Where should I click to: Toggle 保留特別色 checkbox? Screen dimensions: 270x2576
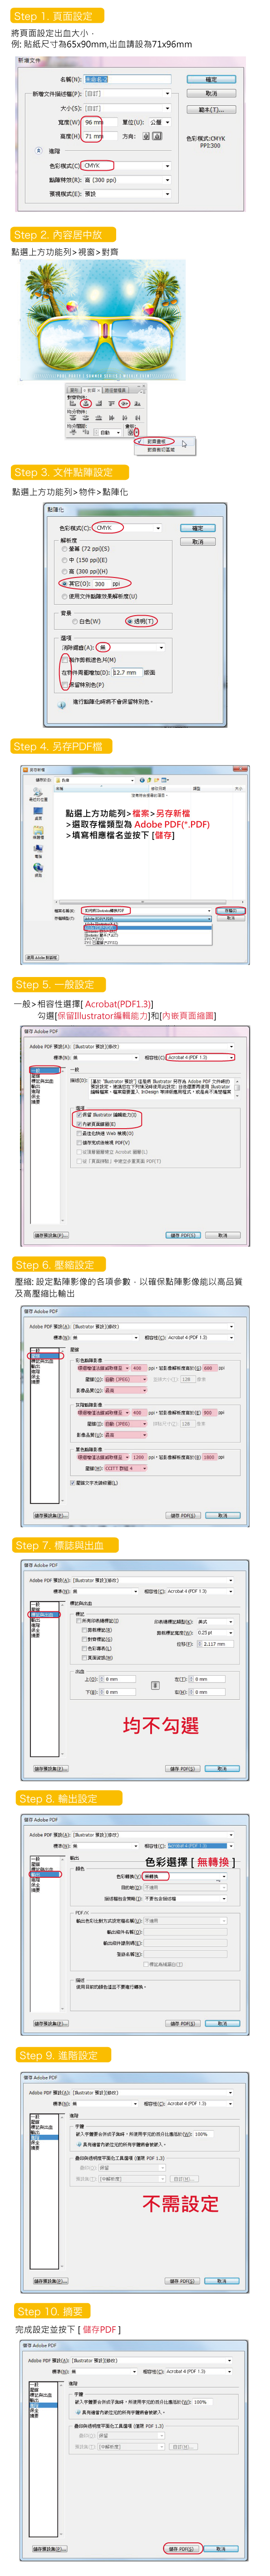click(x=66, y=685)
